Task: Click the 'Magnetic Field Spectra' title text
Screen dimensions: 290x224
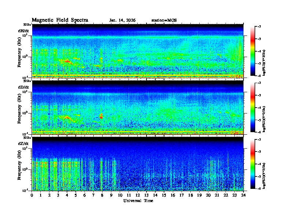Action: (60, 20)
